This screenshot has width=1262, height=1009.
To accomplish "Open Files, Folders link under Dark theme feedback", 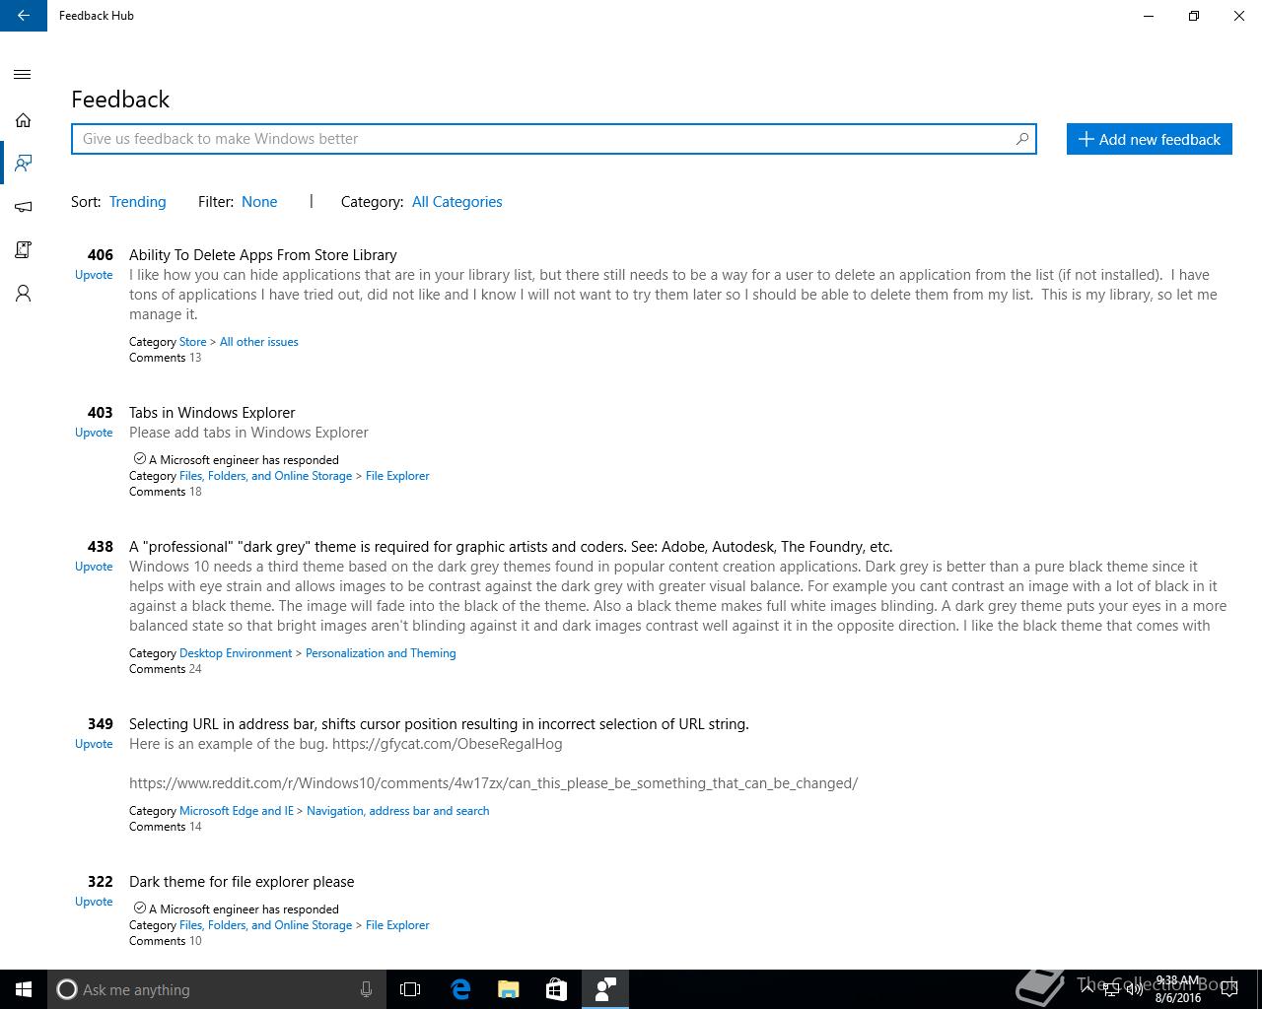I will (x=265, y=925).
